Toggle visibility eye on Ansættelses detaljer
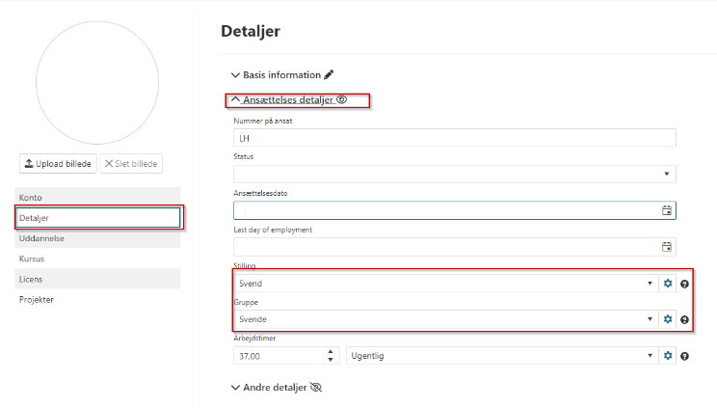This screenshot has width=717, height=408. [x=341, y=99]
